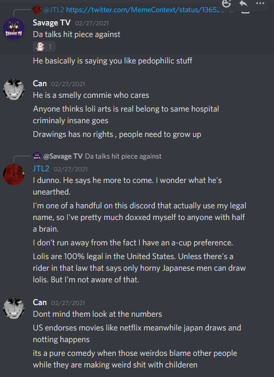Click the Can username on first message
Screen dimensions: 274x377
[x=40, y=84]
